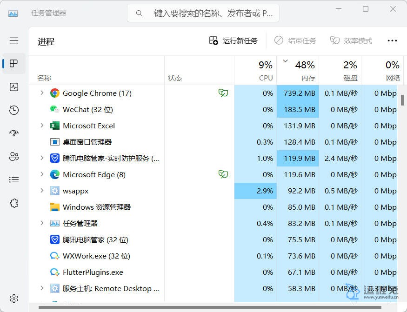
Task: Select the Processes tab in sidebar
Action: pyautogui.click(x=14, y=64)
